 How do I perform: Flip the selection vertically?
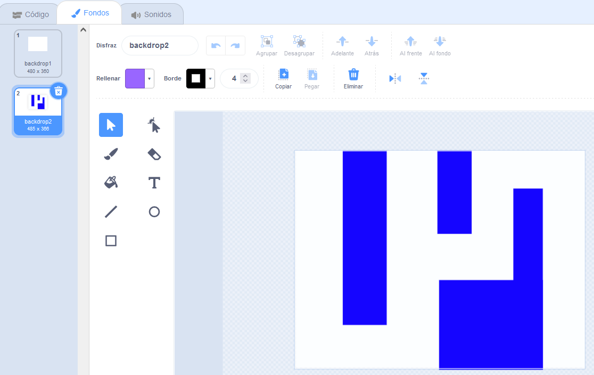click(424, 78)
